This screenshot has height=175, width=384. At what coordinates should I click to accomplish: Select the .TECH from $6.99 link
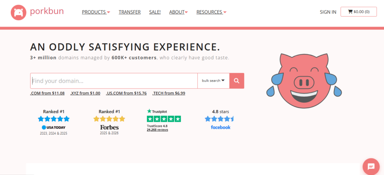[x=169, y=93]
